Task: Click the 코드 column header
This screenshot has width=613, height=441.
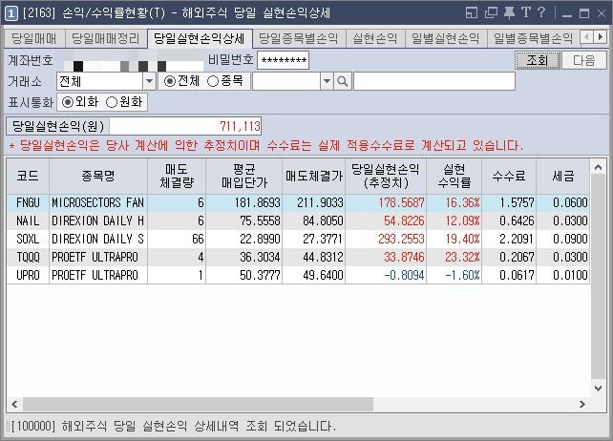Action: pos(28,176)
